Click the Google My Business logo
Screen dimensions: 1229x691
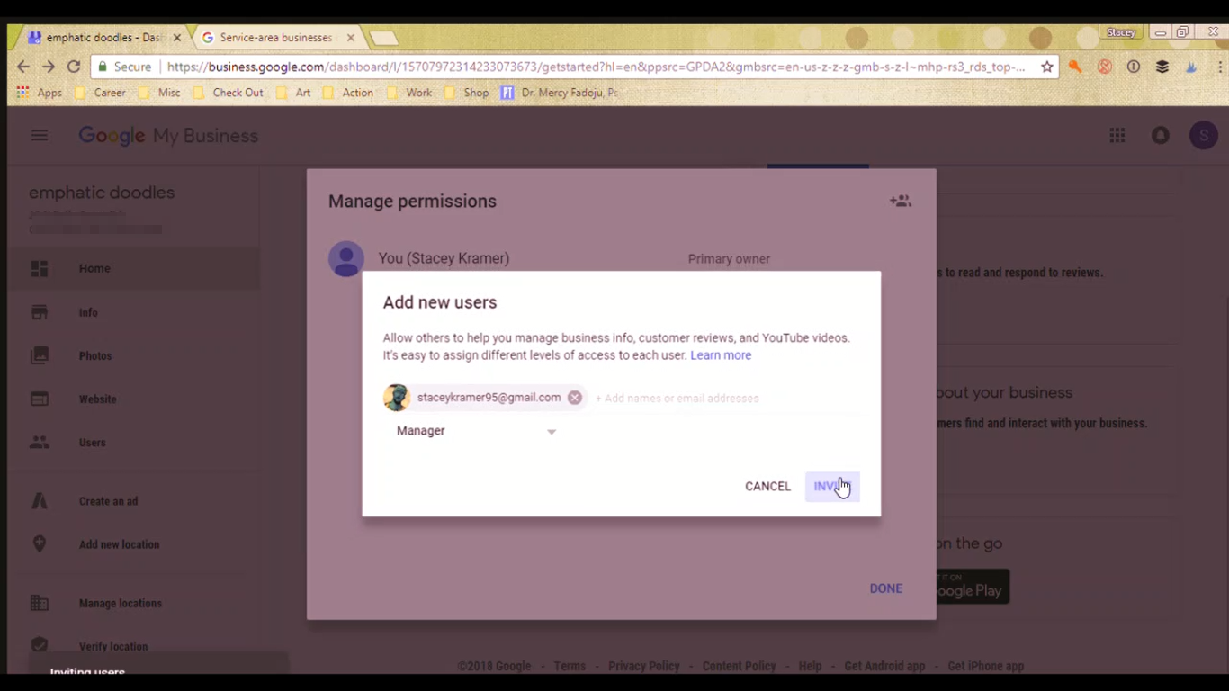168,136
